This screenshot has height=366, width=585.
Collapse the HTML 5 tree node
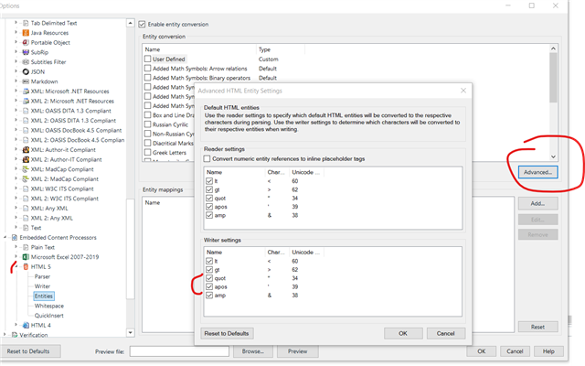coord(16,266)
